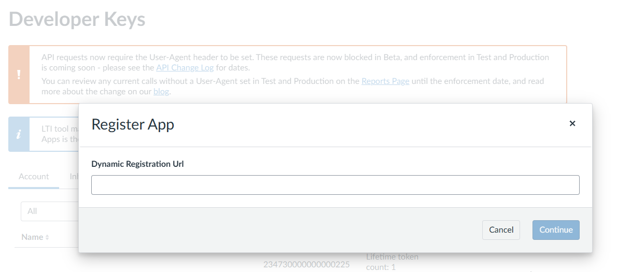Switch to the Account tab
Screen dimensions: 631x272
34,177
